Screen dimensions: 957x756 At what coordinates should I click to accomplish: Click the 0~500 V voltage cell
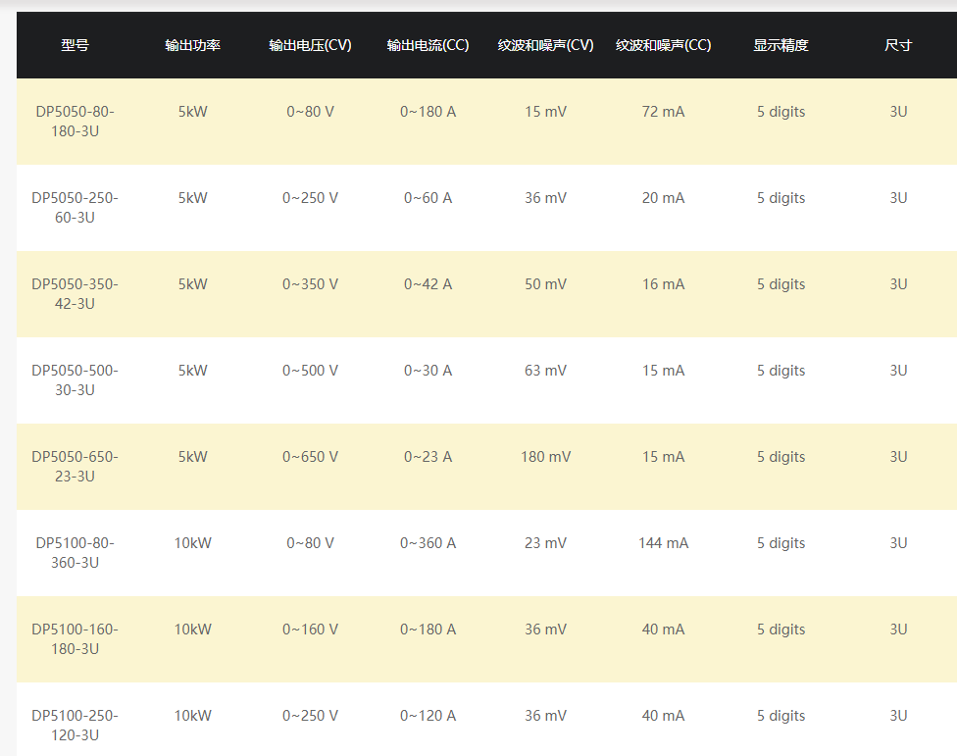point(310,371)
